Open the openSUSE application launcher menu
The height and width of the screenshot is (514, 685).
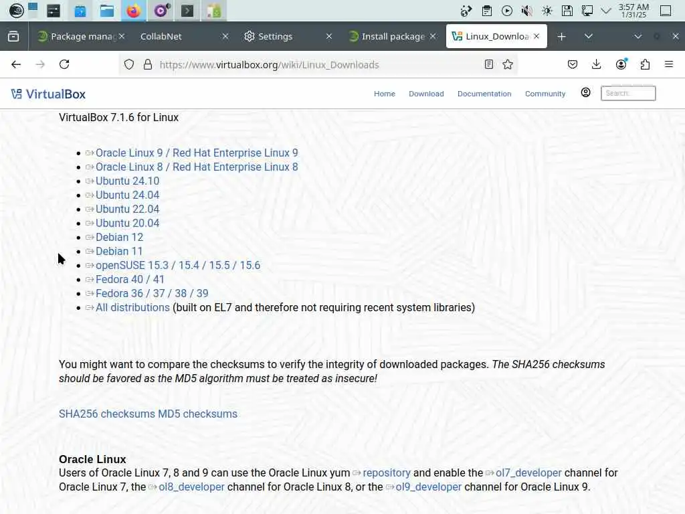[16, 11]
